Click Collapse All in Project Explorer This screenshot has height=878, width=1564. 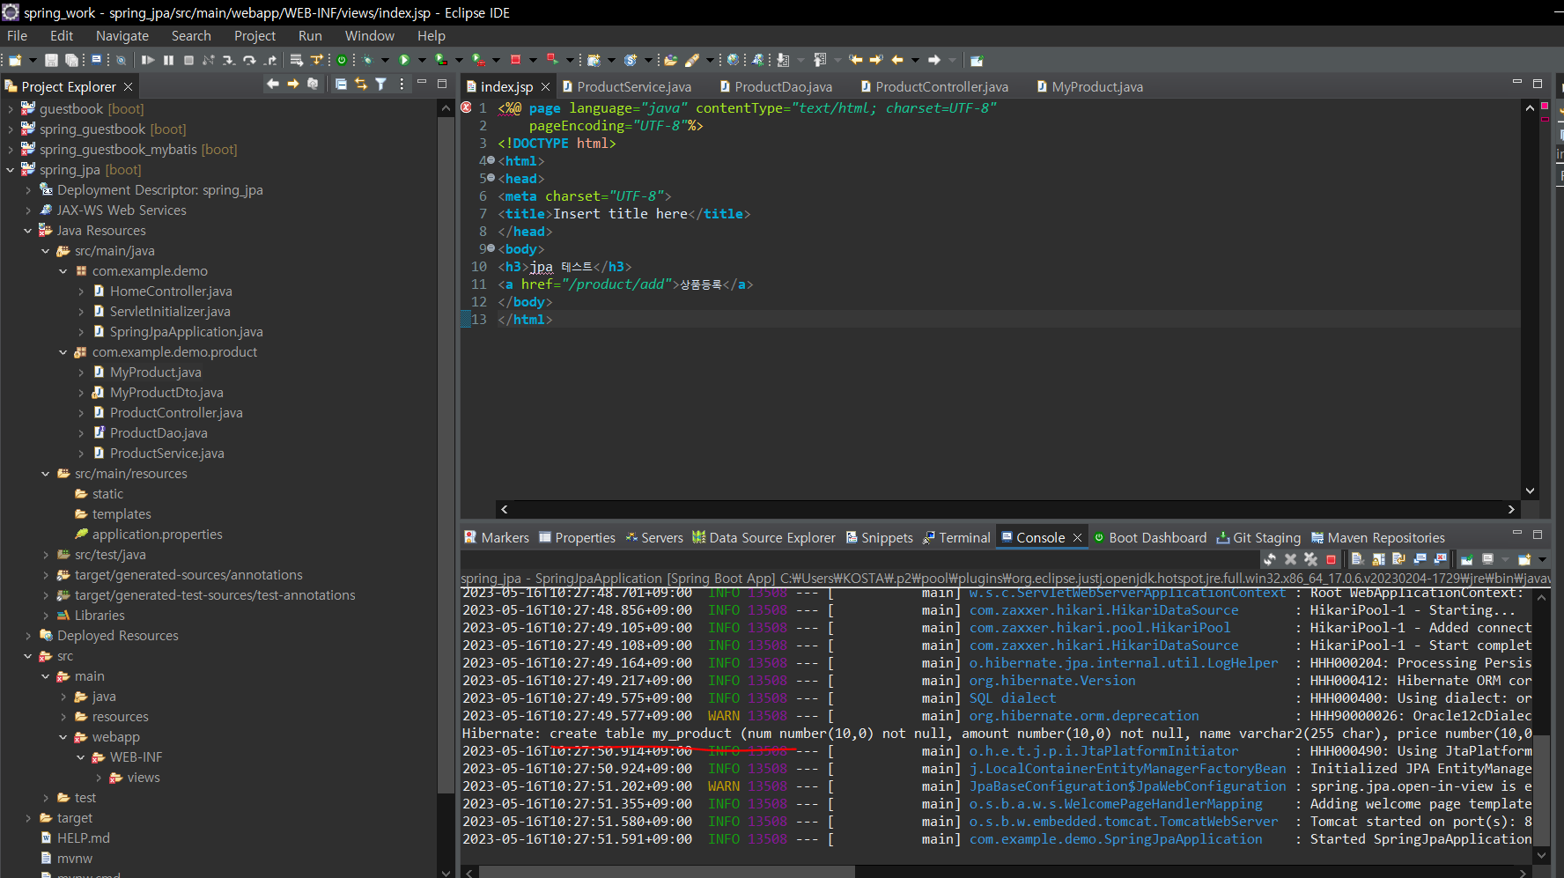point(341,85)
